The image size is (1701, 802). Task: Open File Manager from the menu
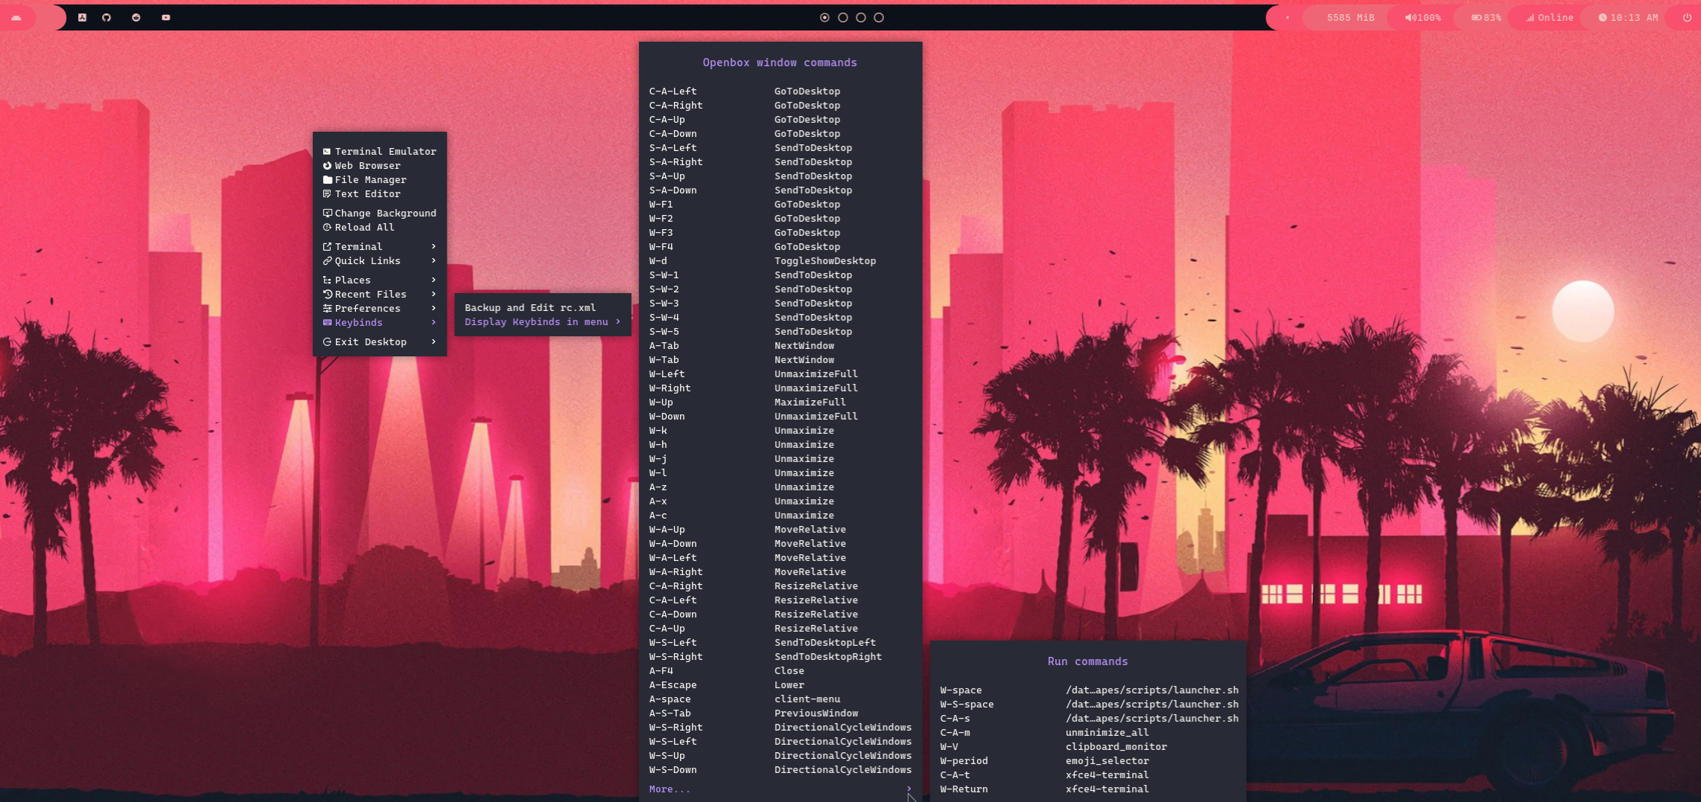click(x=380, y=179)
